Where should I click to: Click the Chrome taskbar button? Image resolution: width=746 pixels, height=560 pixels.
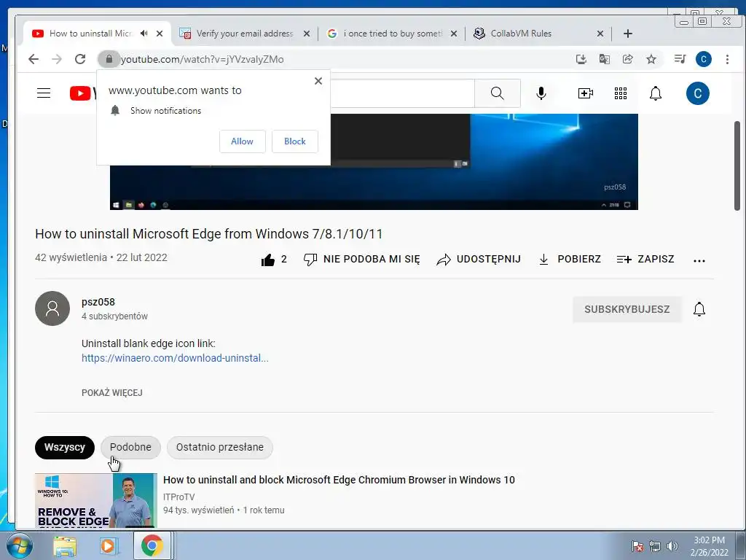[x=152, y=545]
